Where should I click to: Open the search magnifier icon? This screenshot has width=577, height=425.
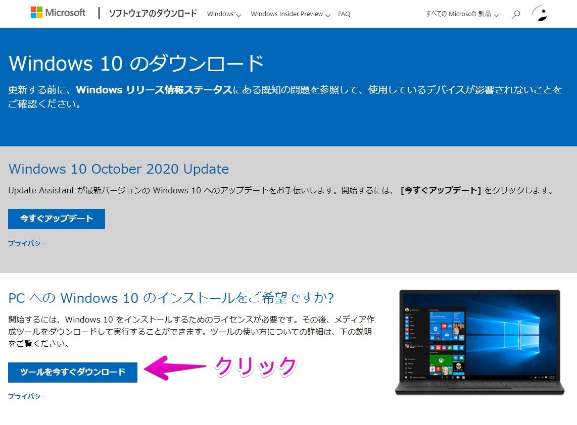click(x=516, y=14)
